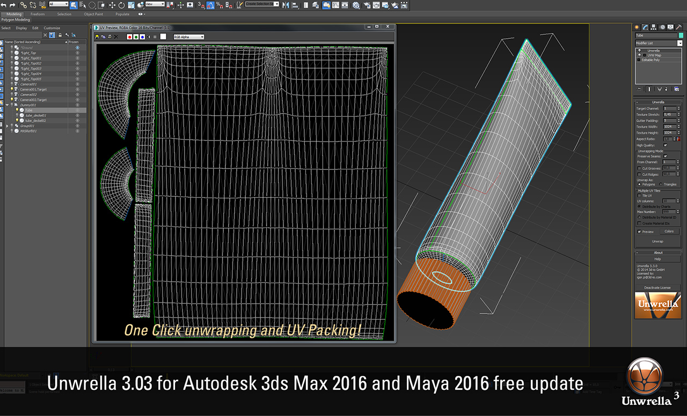Collapse the Unwrella rollout header

click(x=659, y=102)
